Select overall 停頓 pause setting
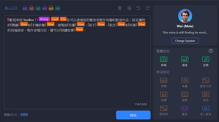 coord(164,61)
